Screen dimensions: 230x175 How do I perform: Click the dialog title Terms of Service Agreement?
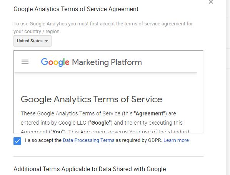point(76,9)
